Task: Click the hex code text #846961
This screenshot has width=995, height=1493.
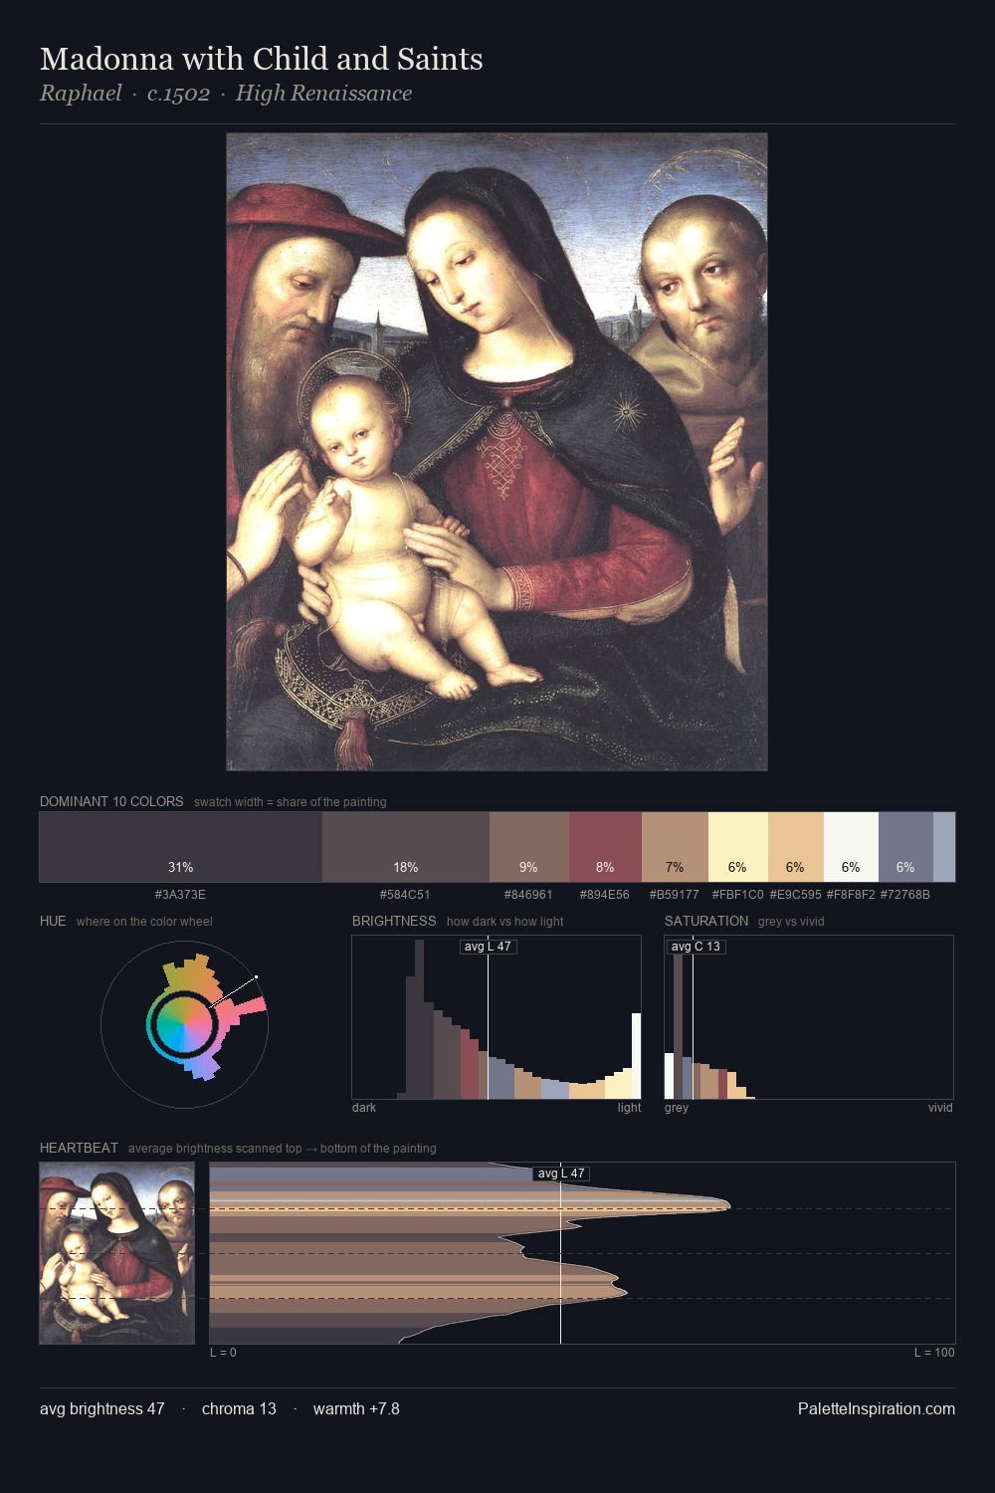Action: tap(528, 895)
